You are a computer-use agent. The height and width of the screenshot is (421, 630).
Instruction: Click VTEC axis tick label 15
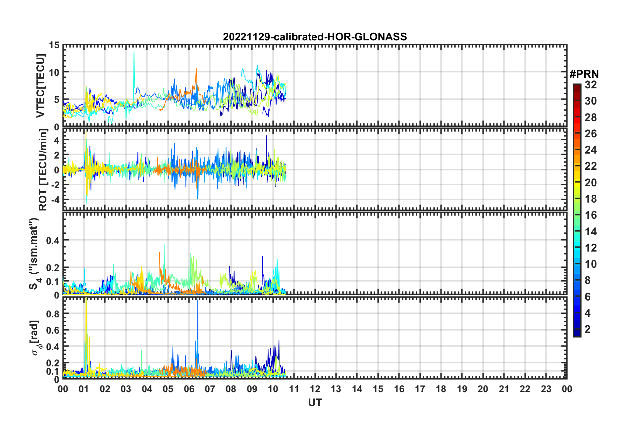click(x=54, y=45)
